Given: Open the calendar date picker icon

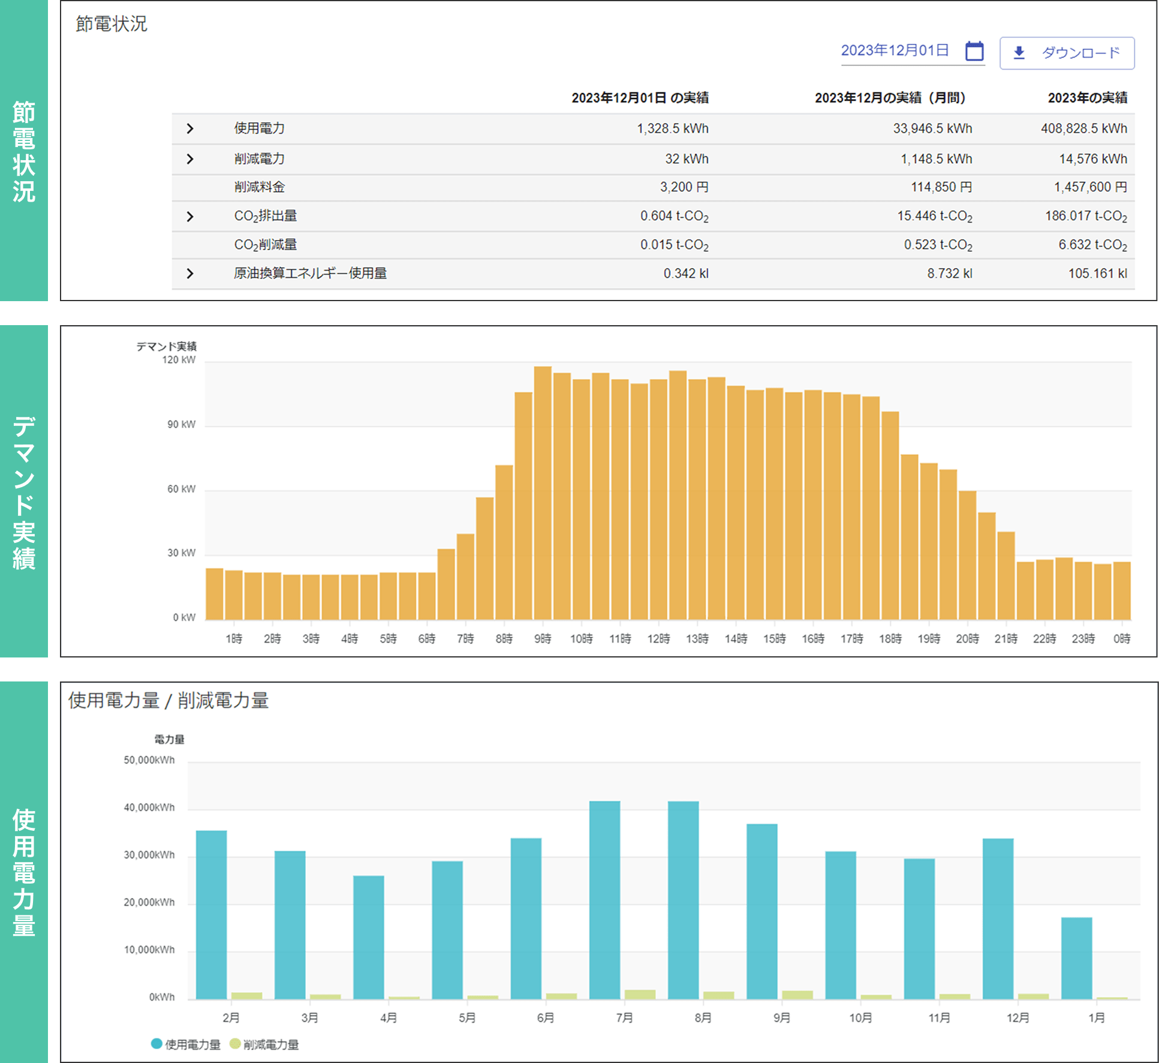Looking at the screenshot, I should pyautogui.click(x=974, y=51).
